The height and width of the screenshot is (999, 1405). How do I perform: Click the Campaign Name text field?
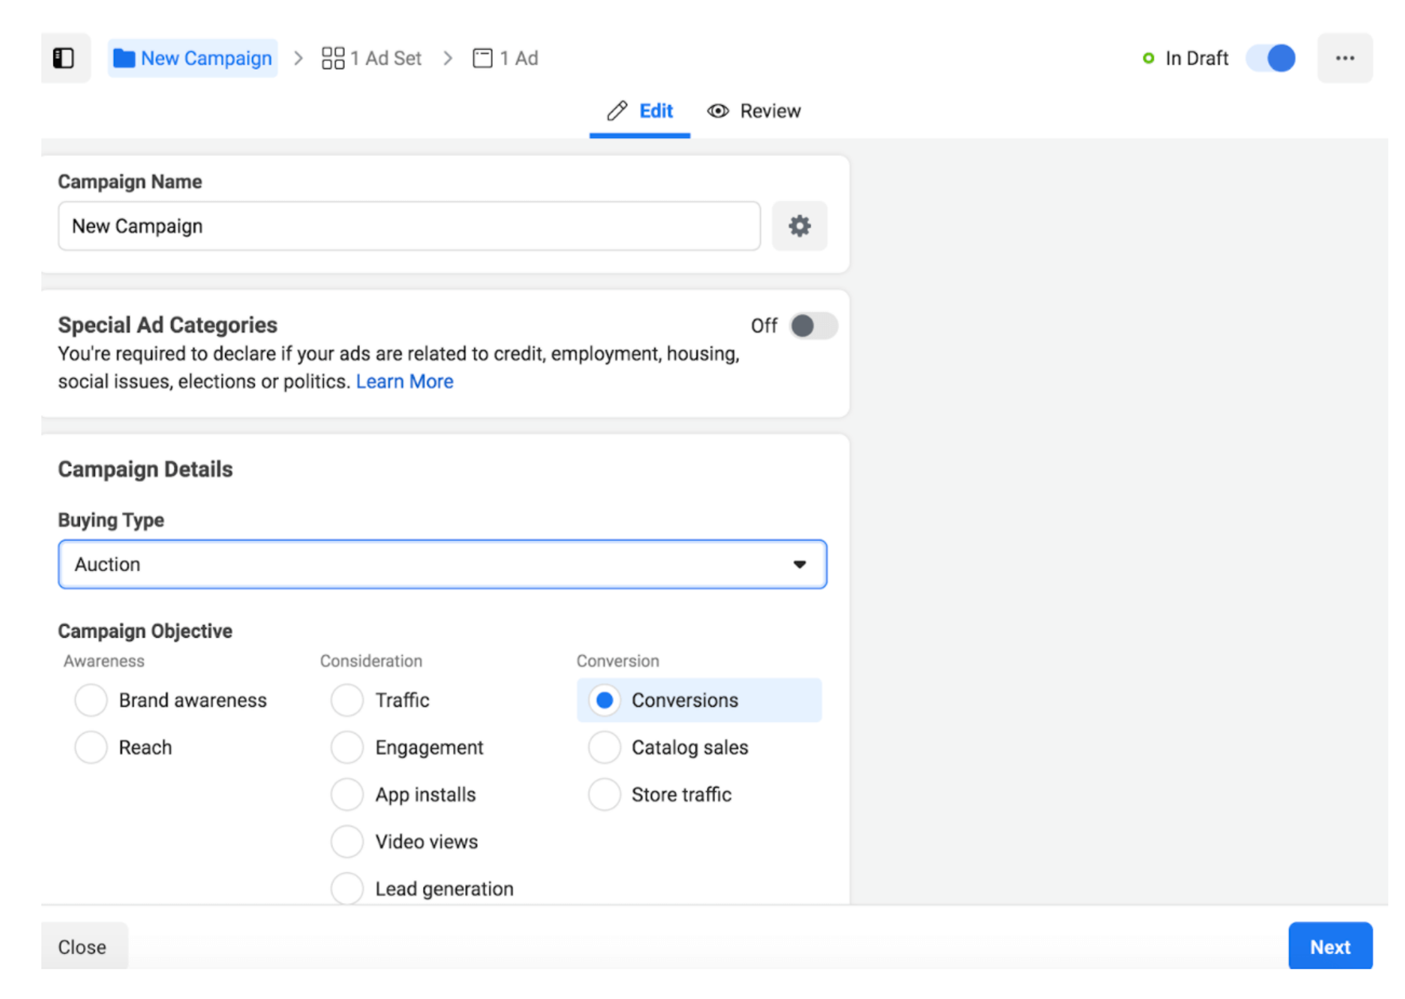pyautogui.click(x=409, y=227)
